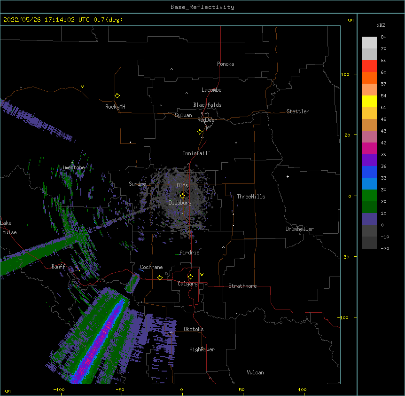This screenshot has width=405, height=396.
Task: Click the Drumheller label
Action: click(x=300, y=229)
